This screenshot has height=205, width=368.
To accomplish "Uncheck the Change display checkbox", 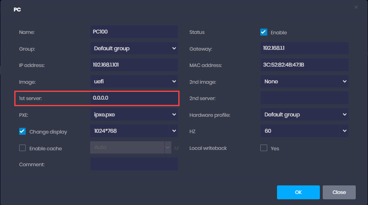I will coord(22,131).
